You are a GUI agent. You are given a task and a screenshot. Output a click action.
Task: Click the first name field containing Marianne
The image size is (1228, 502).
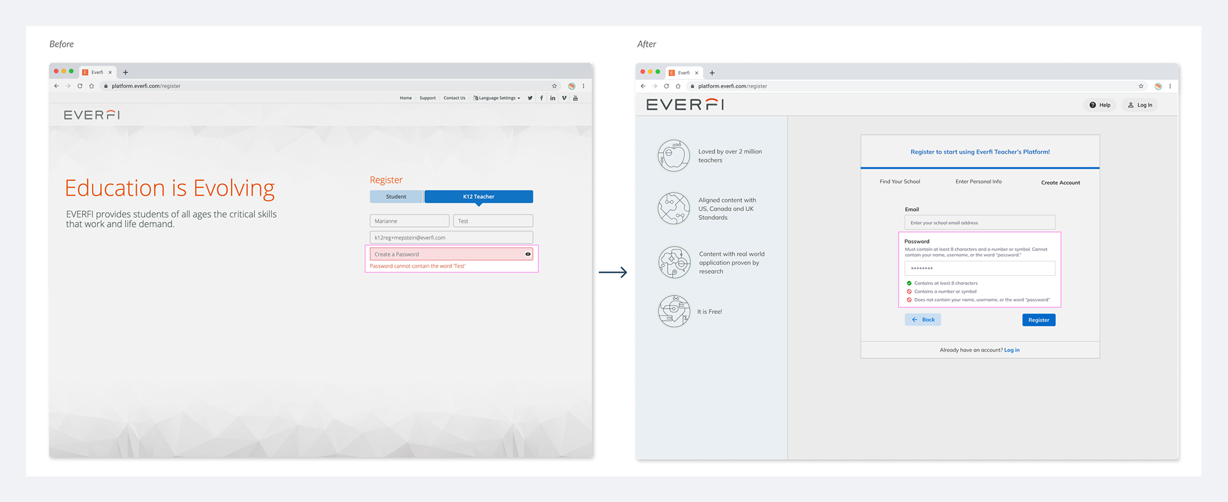click(x=409, y=221)
